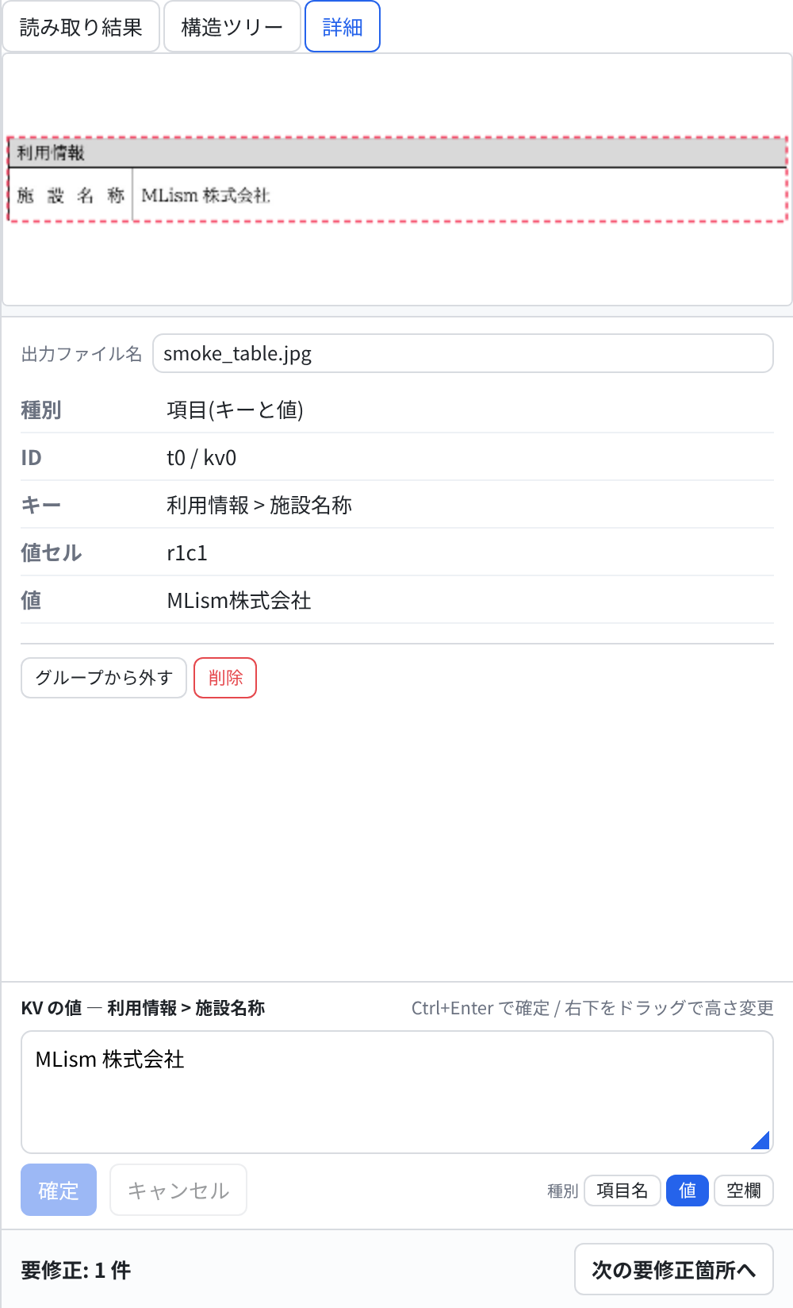The width and height of the screenshot is (793, 1308).
Task: Click the 値 row MLism株式会社
Action: (x=397, y=600)
